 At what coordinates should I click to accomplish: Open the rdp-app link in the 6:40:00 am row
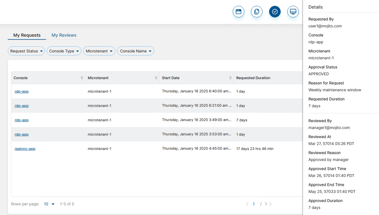21,91
